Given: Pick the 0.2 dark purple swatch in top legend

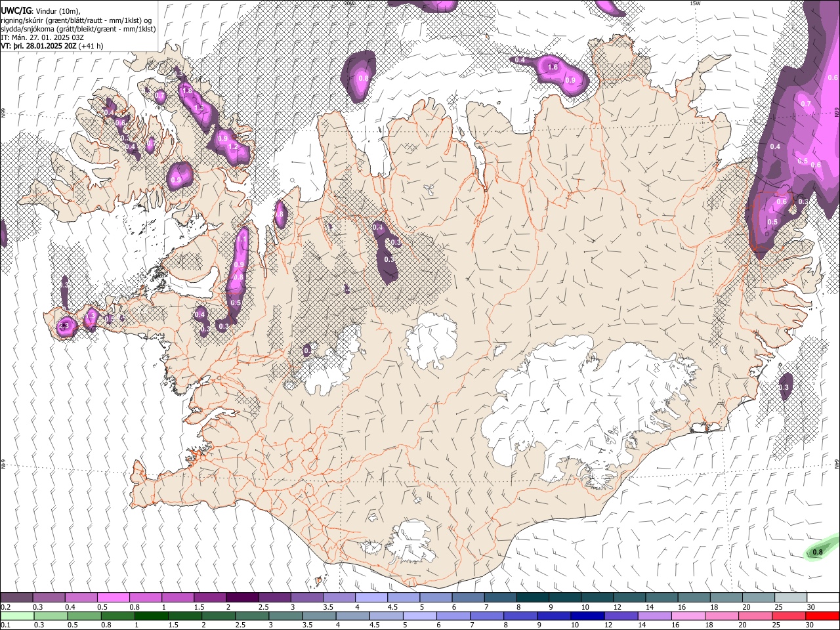Looking at the screenshot, I should pos(16,598).
